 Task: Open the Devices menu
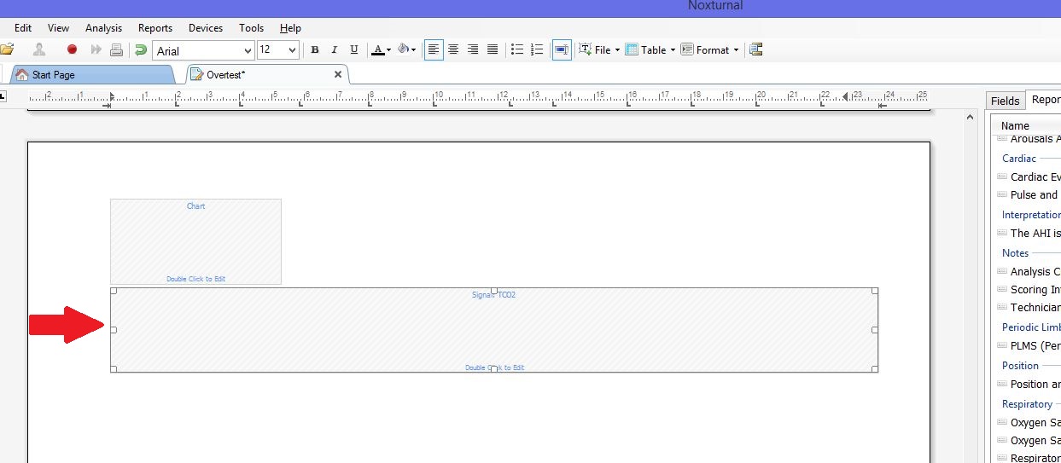click(x=206, y=28)
